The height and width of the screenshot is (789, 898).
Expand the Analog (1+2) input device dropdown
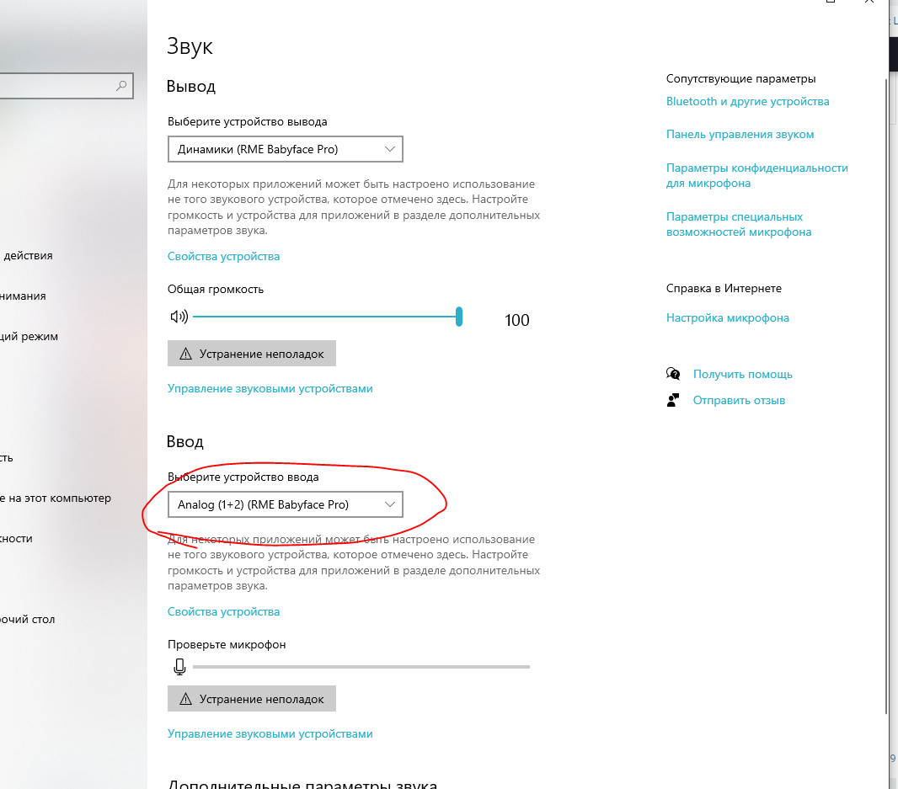[285, 504]
